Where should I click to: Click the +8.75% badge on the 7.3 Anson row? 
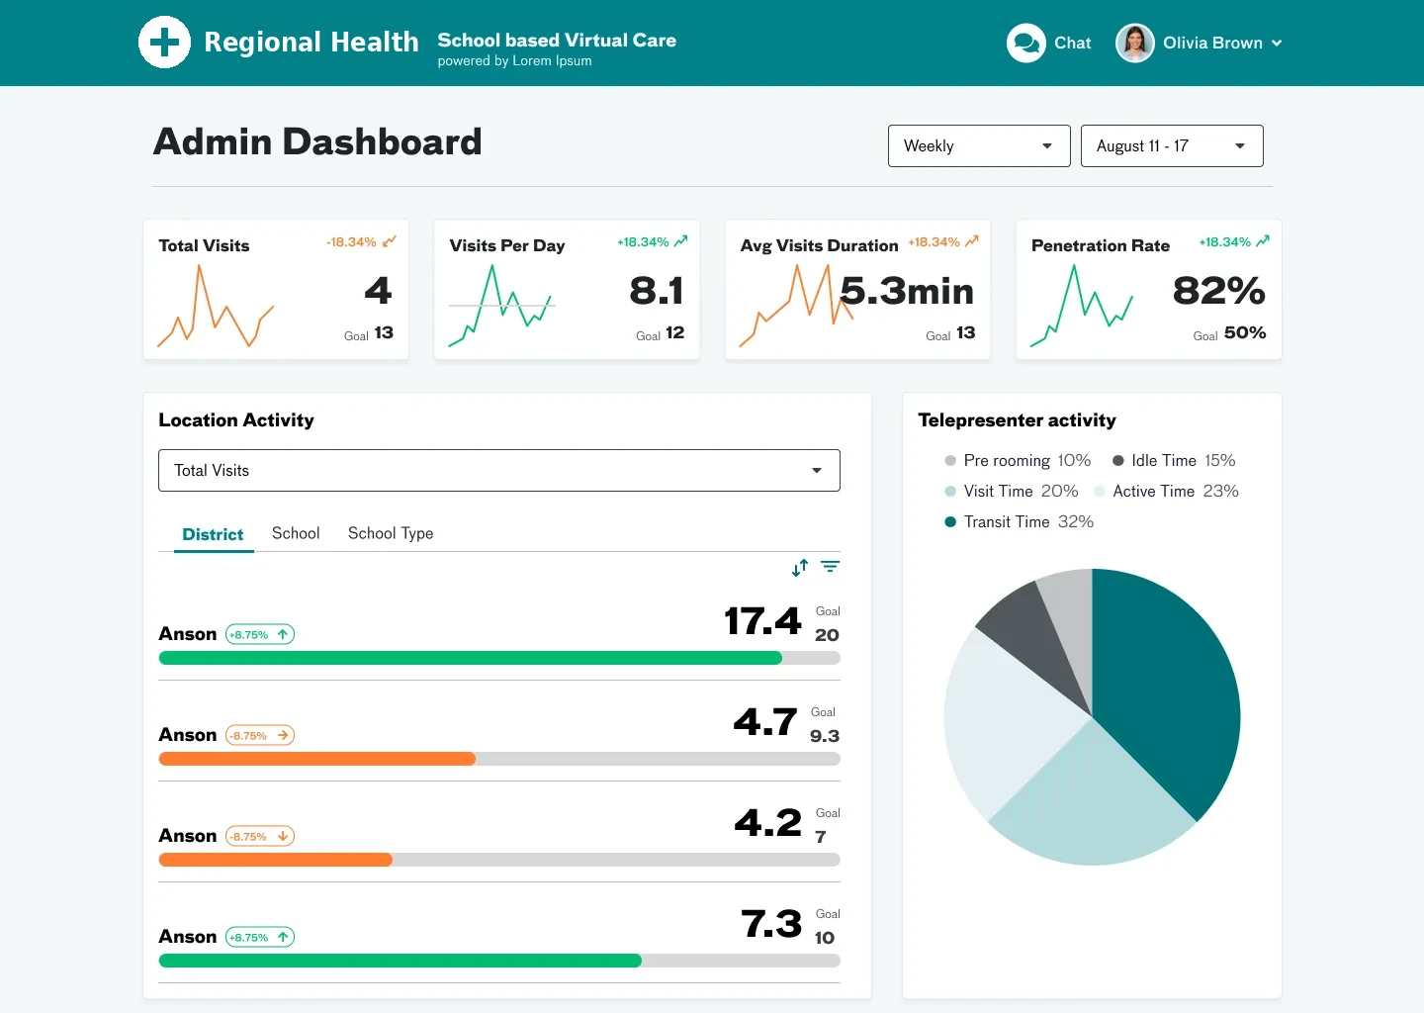click(260, 937)
